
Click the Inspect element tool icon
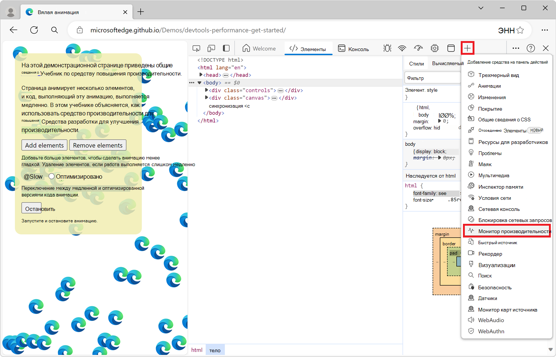click(196, 48)
